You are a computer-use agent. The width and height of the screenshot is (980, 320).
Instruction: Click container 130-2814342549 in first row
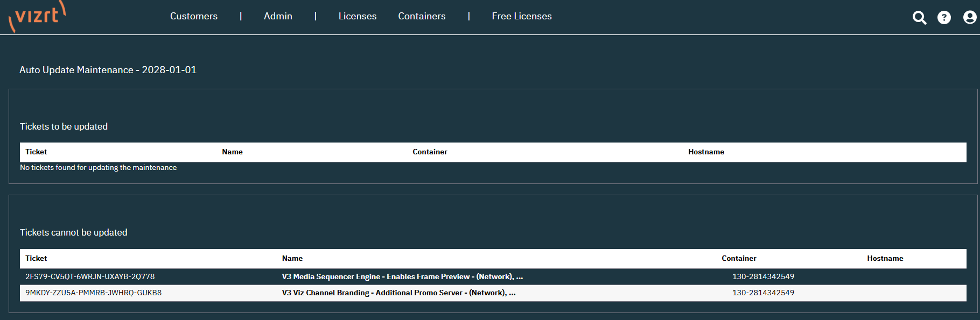click(763, 276)
